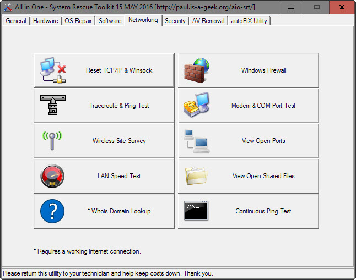Start Wireless Site Survey
The width and height of the screenshot is (356, 280).
pyautogui.click(x=104, y=141)
